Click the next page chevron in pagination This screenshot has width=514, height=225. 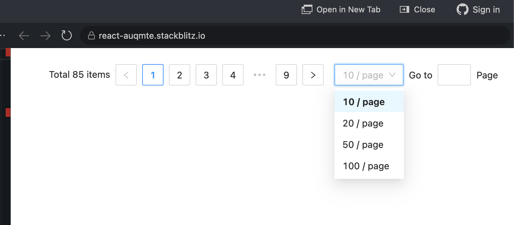coord(313,75)
